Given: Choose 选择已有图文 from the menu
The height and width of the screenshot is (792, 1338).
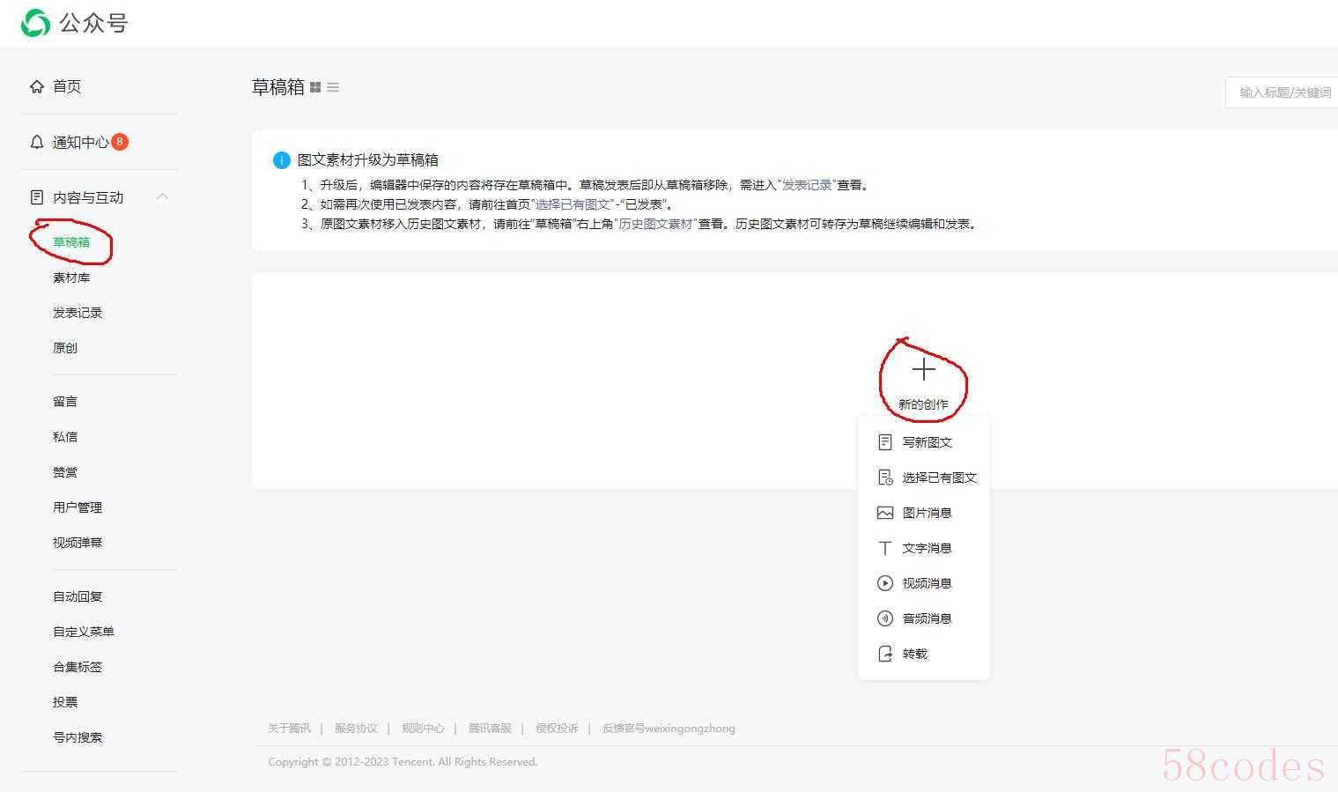Looking at the screenshot, I should (x=939, y=477).
